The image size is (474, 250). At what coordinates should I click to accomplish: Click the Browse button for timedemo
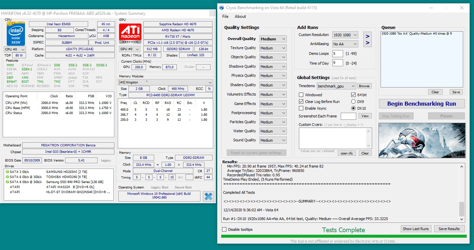(x=364, y=86)
